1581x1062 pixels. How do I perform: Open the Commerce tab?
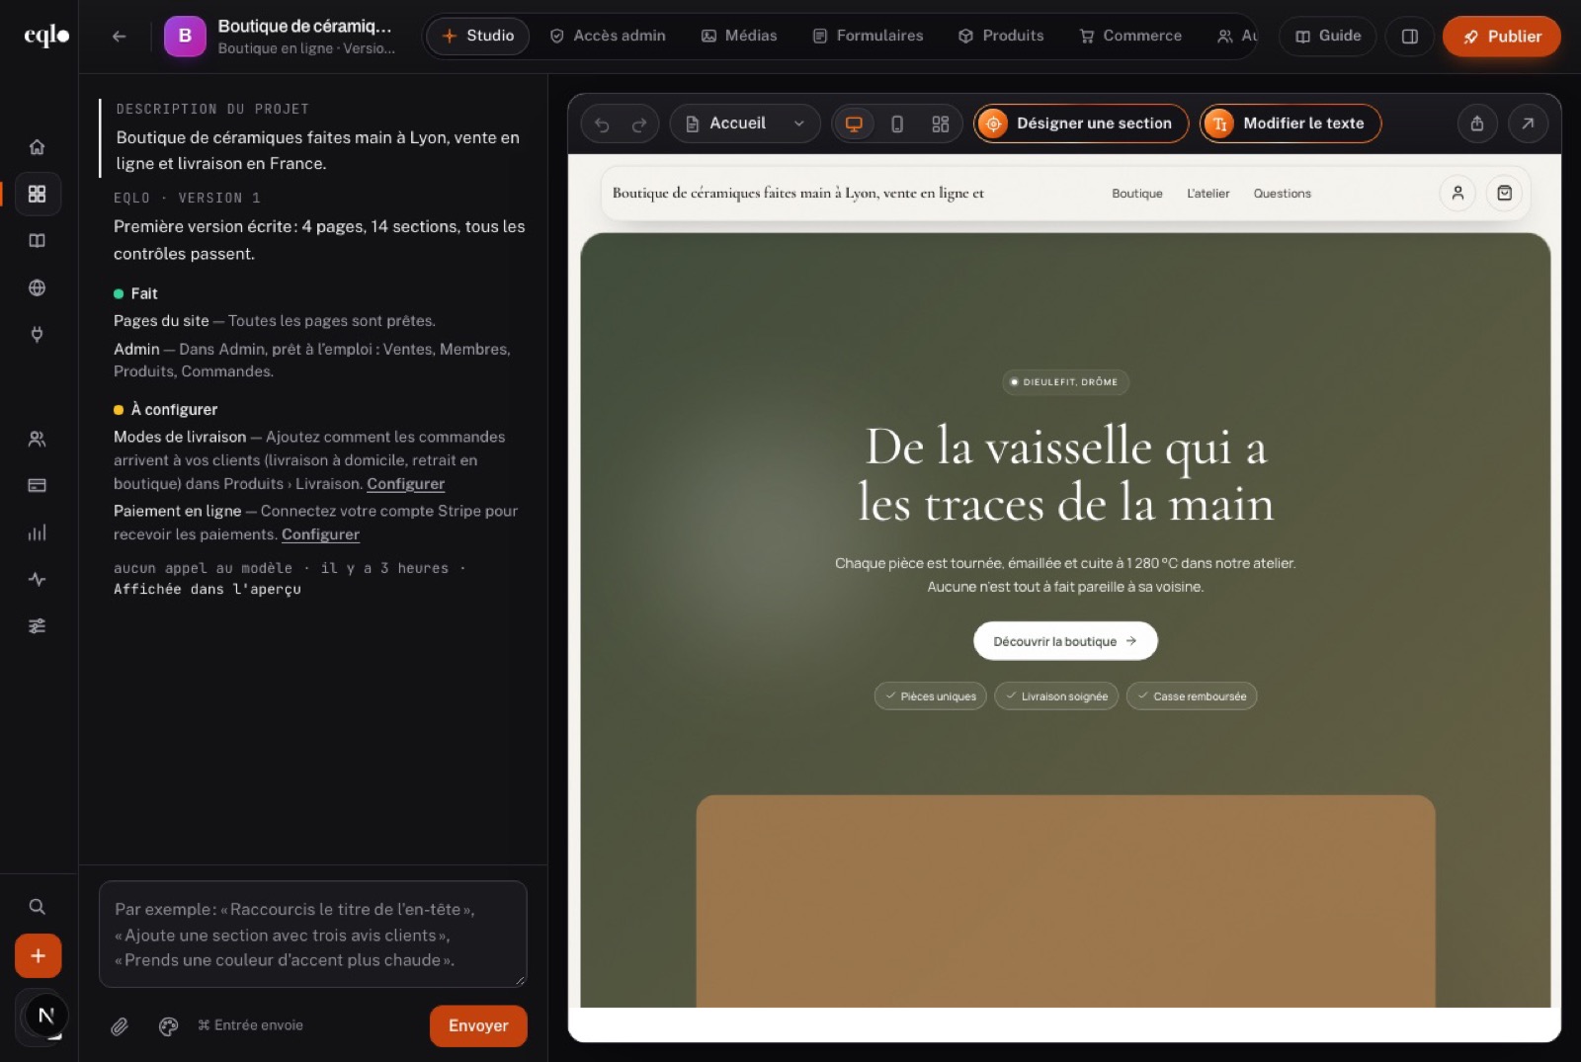[x=1130, y=36]
